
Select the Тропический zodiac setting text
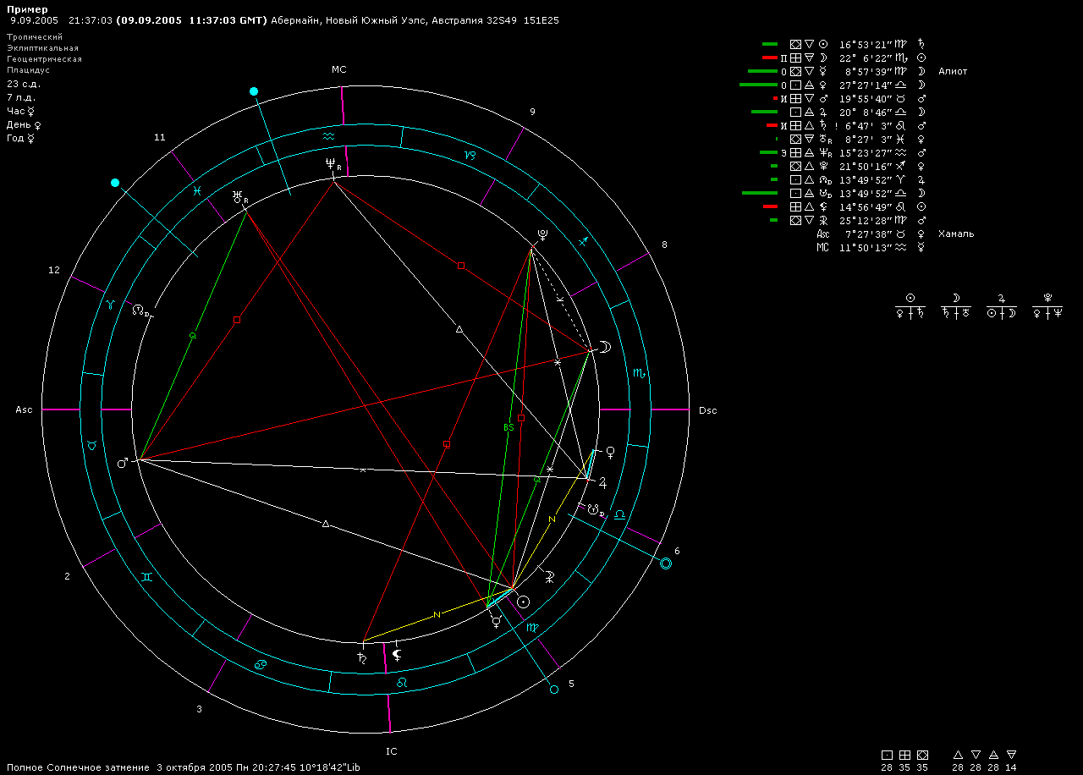(35, 37)
